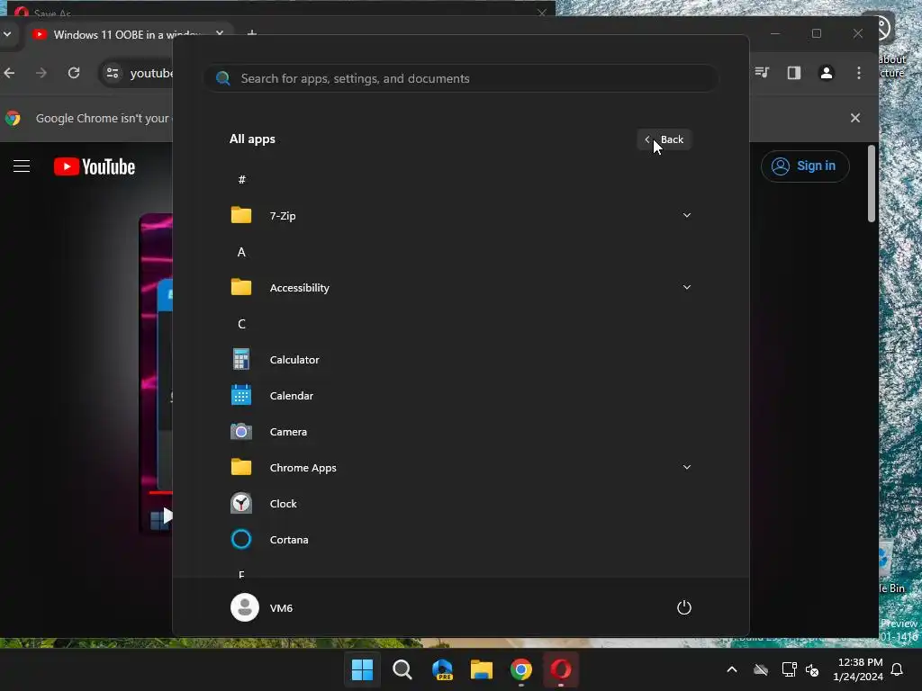
Task: Expand the Accessibility folder chevron
Action: pos(686,287)
